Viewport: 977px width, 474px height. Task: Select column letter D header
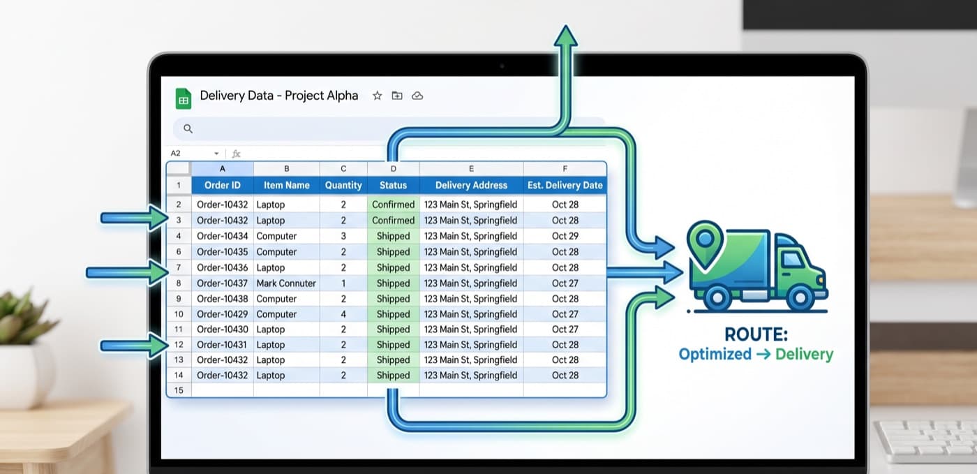tap(393, 168)
